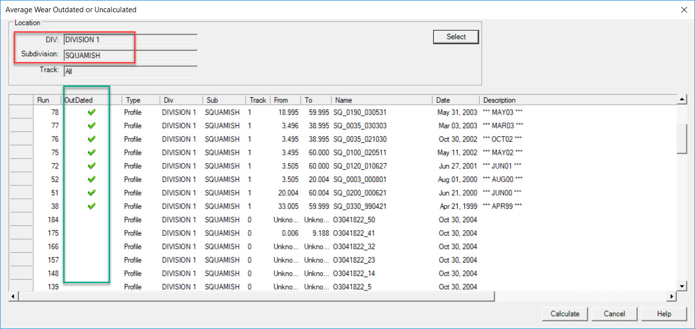Click the Subdivision field showing SQUAMISH

[130, 56]
